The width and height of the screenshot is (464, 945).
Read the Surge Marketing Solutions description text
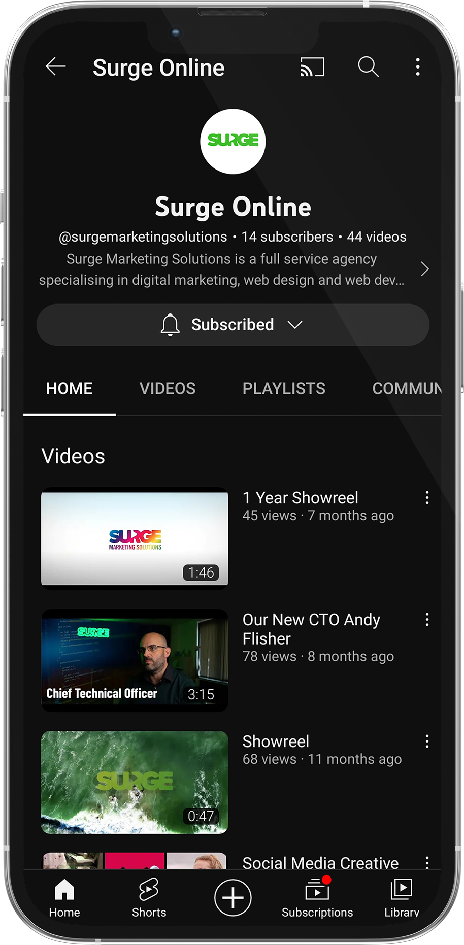[222, 269]
